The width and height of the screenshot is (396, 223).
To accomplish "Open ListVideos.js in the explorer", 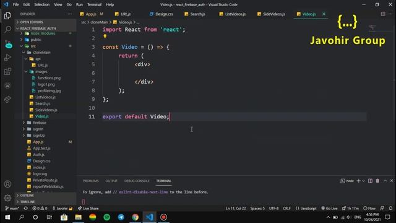I will 45,97.
